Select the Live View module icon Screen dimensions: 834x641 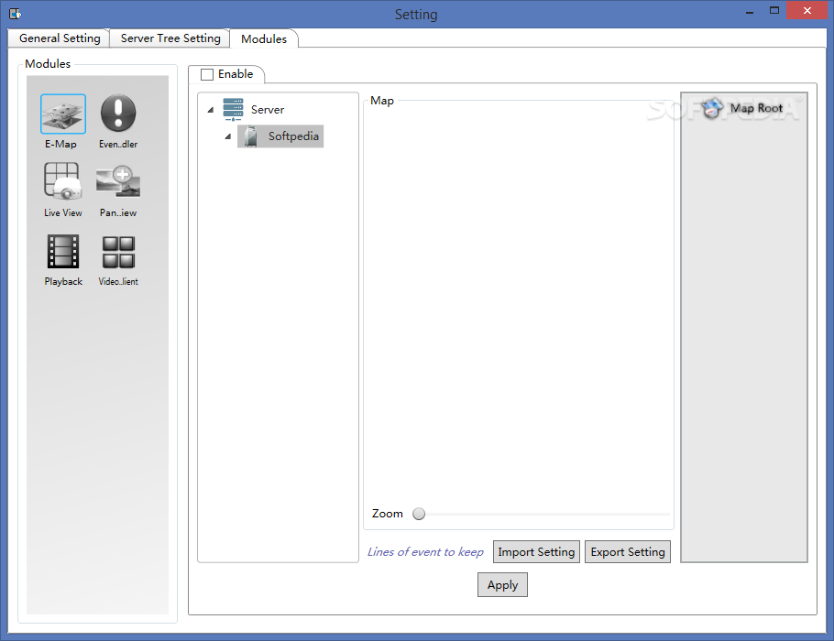[62, 180]
